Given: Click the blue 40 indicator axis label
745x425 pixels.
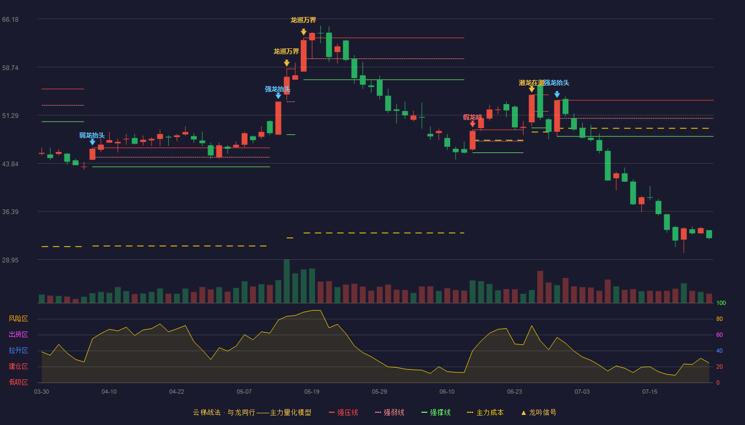Looking at the screenshot, I should coord(719,351).
